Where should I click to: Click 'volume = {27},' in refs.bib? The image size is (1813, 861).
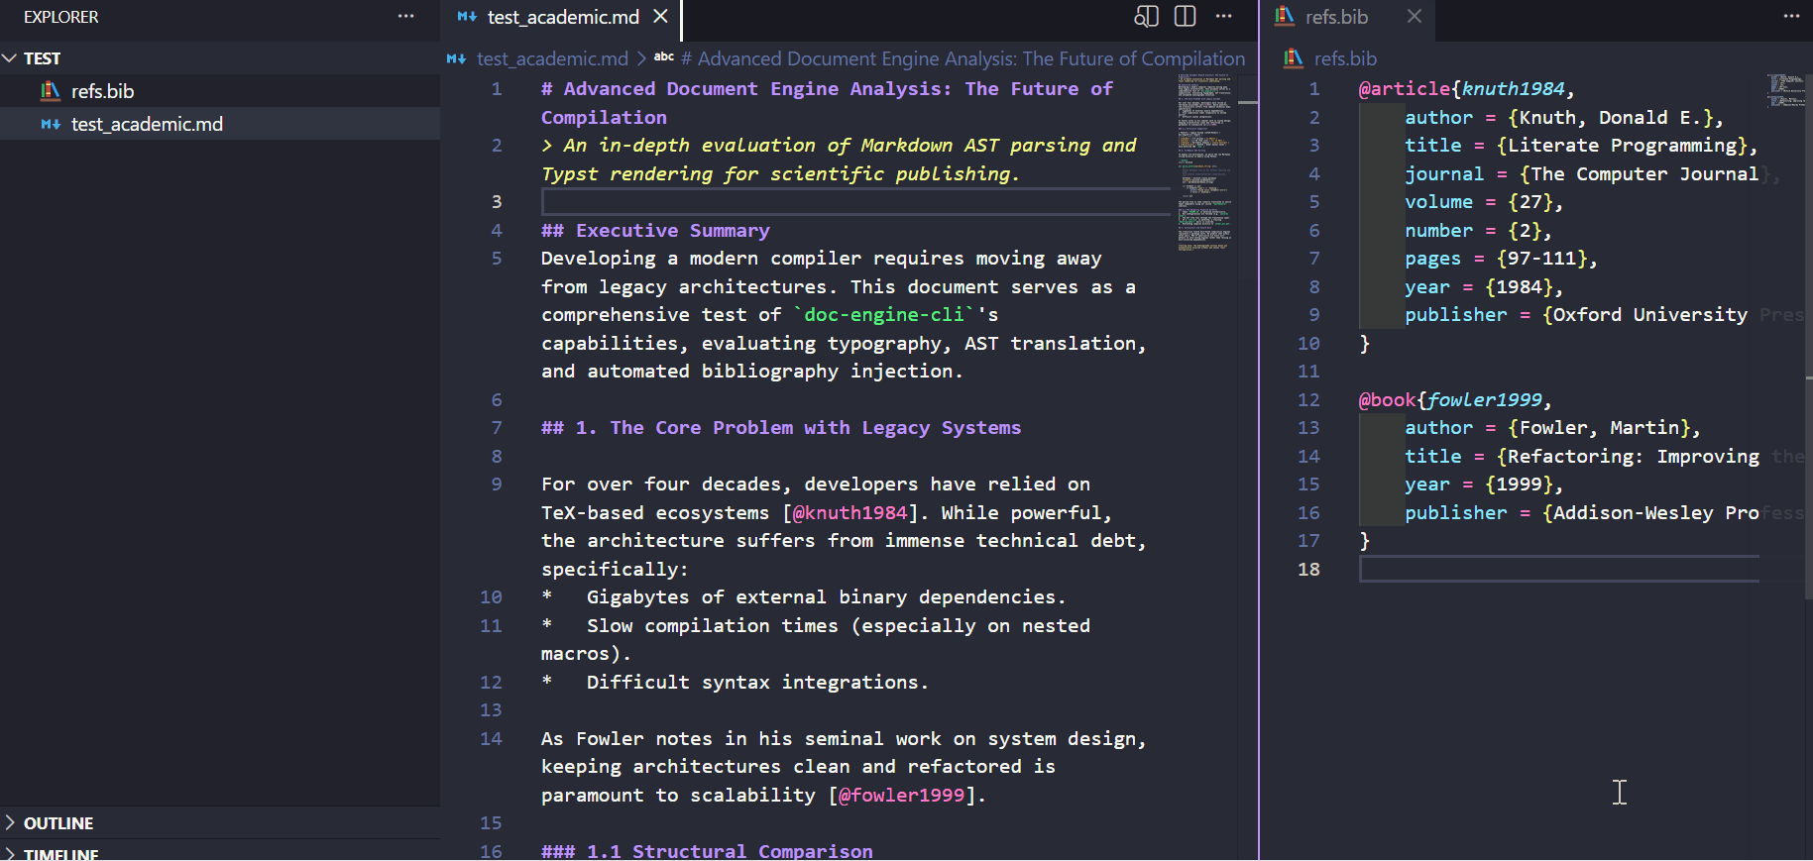[x=1484, y=202]
